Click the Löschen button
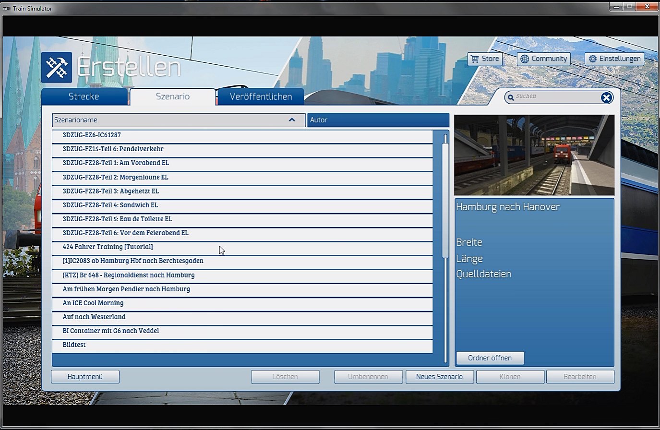Viewport: 660px width, 430px height. point(285,377)
